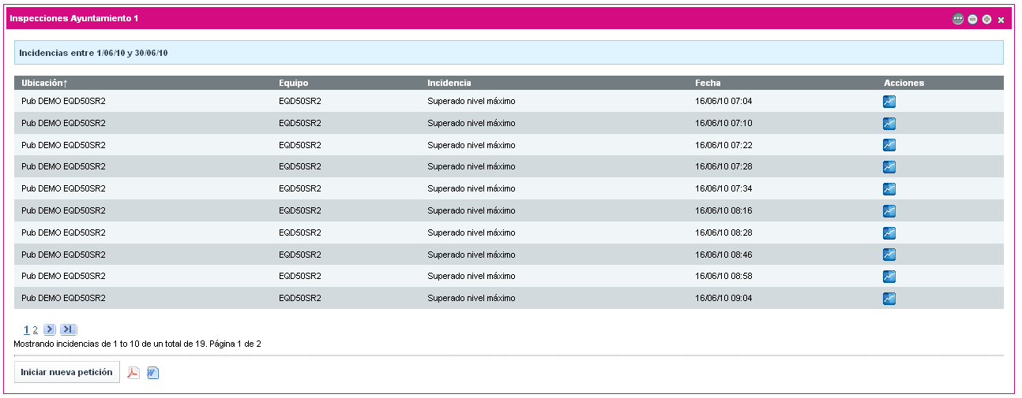The image size is (1022, 398).
Task: Export incidents list to PDF
Action: (133, 373)
